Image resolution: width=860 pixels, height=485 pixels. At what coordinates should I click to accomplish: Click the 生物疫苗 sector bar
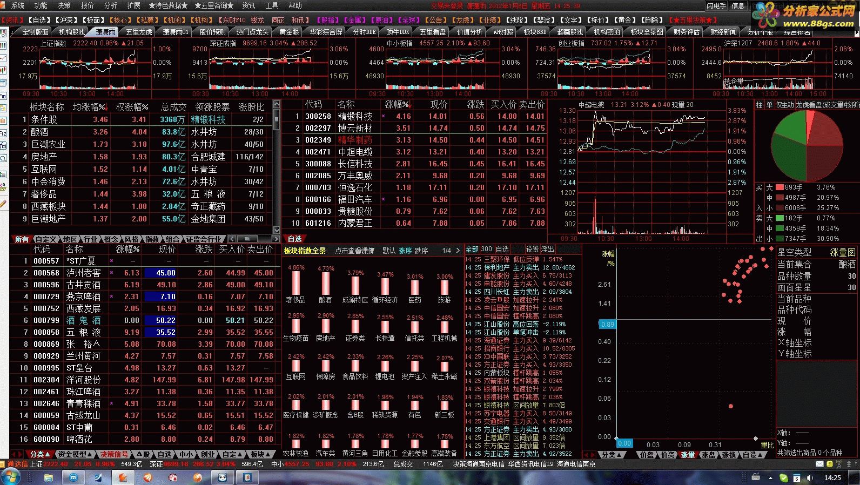[296, 326]
